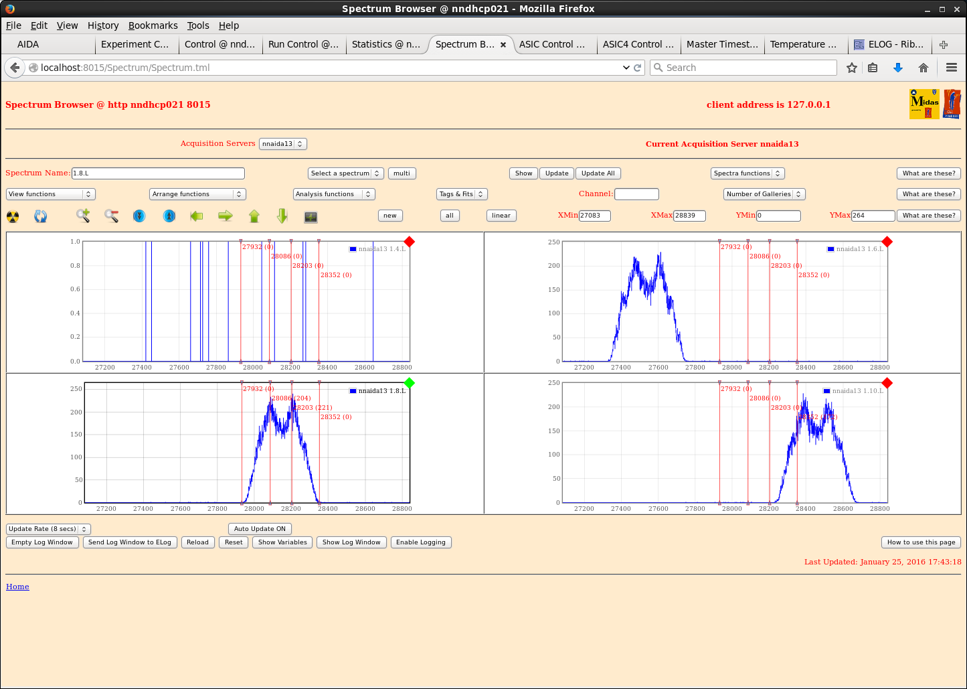Expand the Analysis functions dropdown
967x689 pixels.
point(334,194)
